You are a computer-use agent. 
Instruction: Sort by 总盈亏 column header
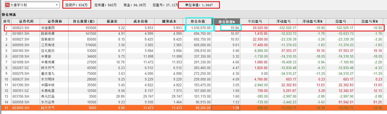coord(340,21)
